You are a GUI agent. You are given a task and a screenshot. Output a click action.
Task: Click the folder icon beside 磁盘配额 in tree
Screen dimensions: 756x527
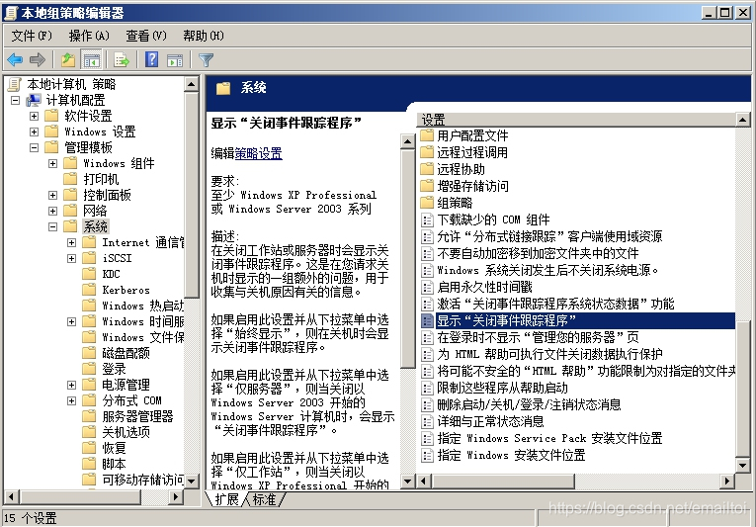pyautogui.click(x=89, y=353)
